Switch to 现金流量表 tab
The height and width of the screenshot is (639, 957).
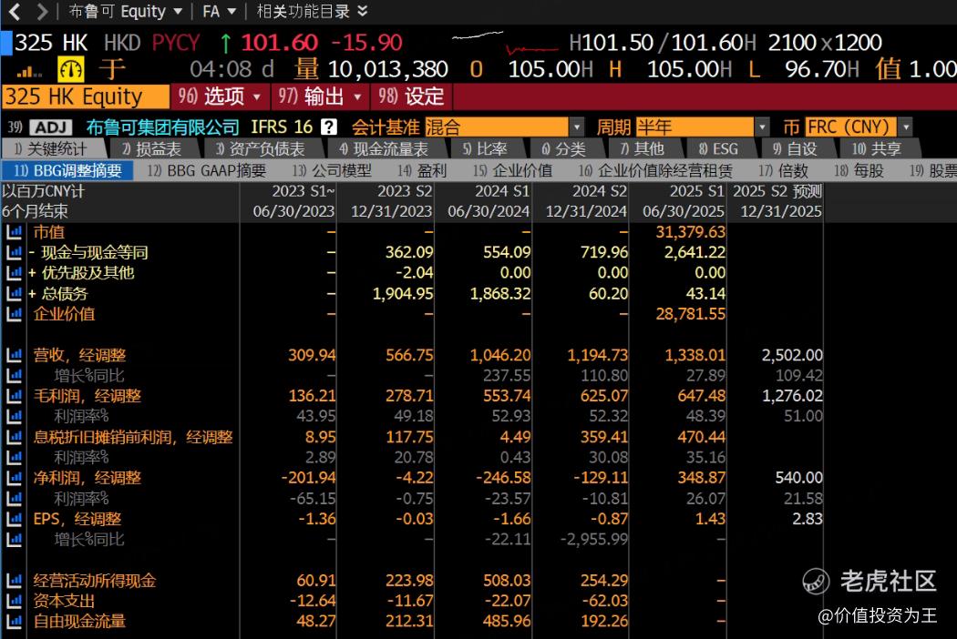(384, 148)
